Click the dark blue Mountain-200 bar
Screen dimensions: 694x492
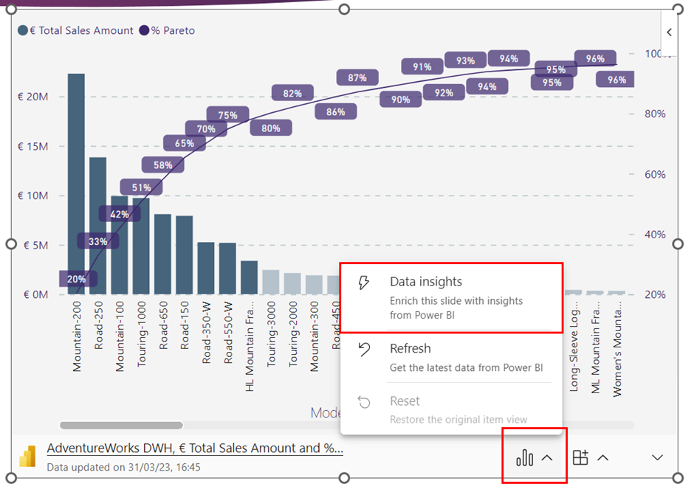76,184
